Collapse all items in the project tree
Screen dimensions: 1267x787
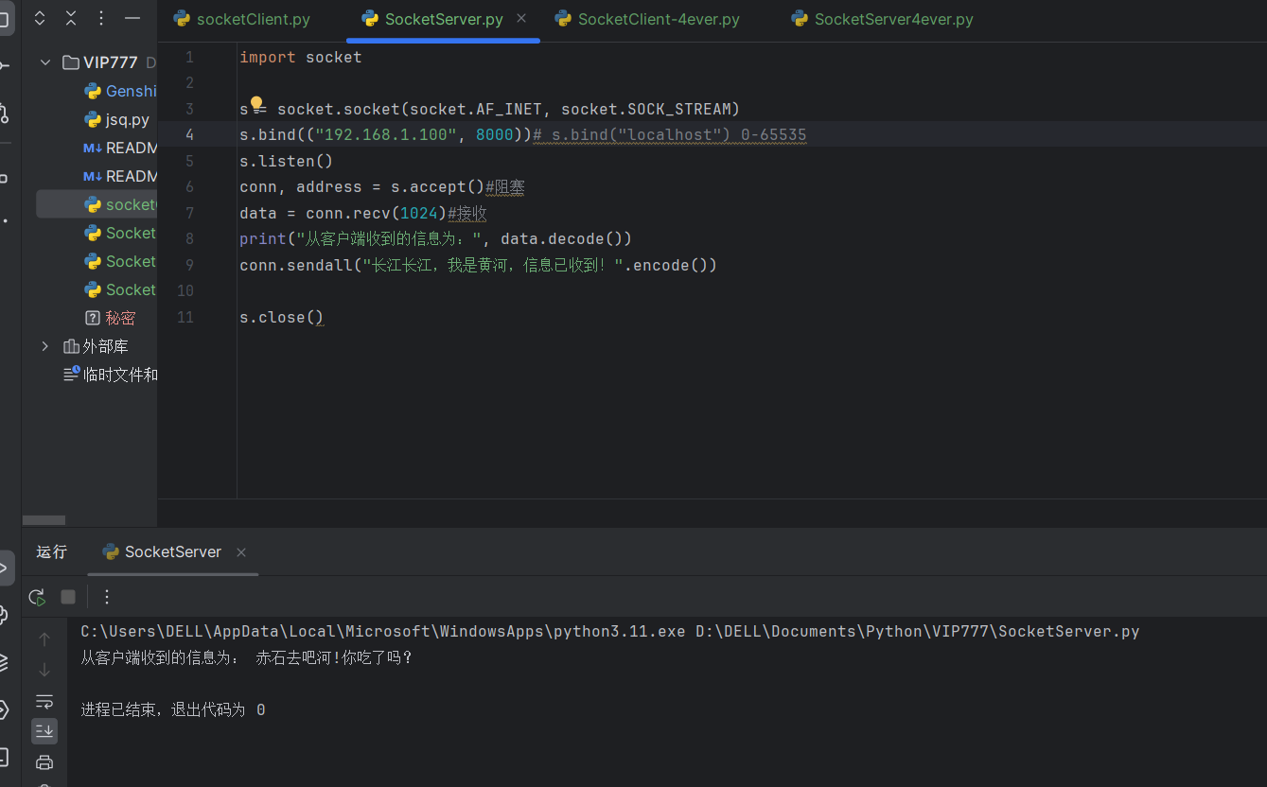(71, 18)
